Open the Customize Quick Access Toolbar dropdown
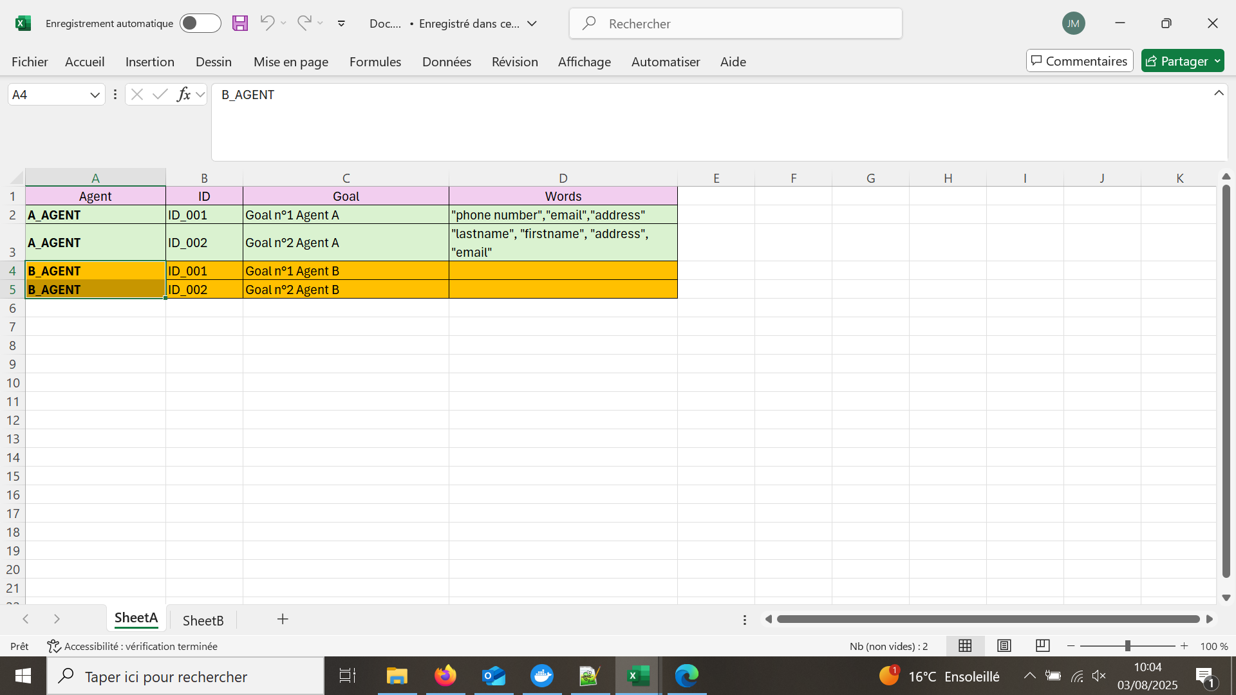The image size is (1236, 695). click(x=341, y=24)
